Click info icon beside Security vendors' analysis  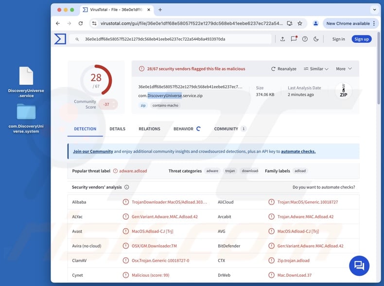click(126, 187)
